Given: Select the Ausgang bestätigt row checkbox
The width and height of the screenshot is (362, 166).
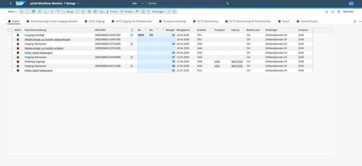Looking at the screenshot, I should (10, 35).
